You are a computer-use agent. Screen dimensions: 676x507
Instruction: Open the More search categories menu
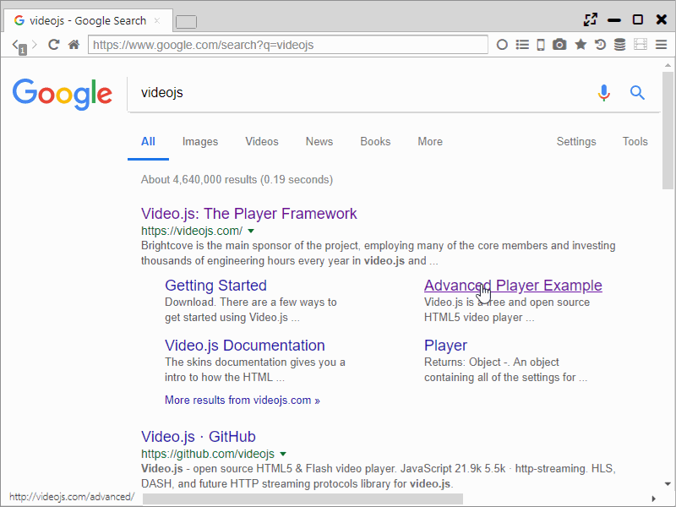pyautogui.click(x=430, y=141)
